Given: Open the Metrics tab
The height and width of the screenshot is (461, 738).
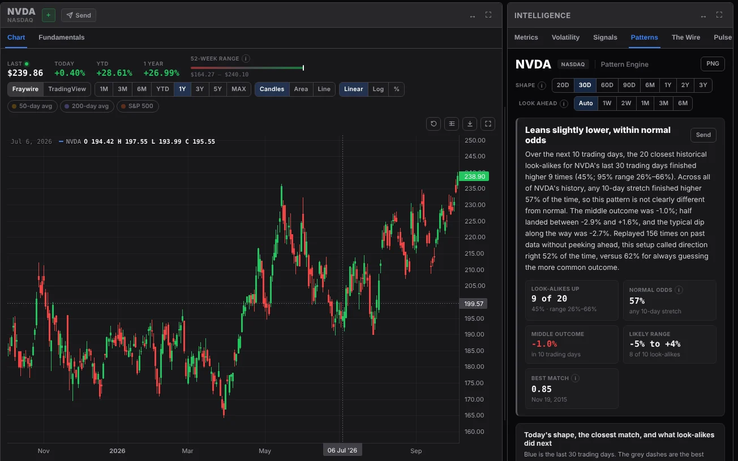Looking at the screenshot, I should click(526, 37).
